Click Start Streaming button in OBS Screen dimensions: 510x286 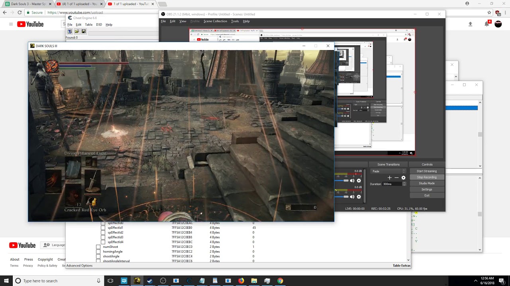pos(427,171)
